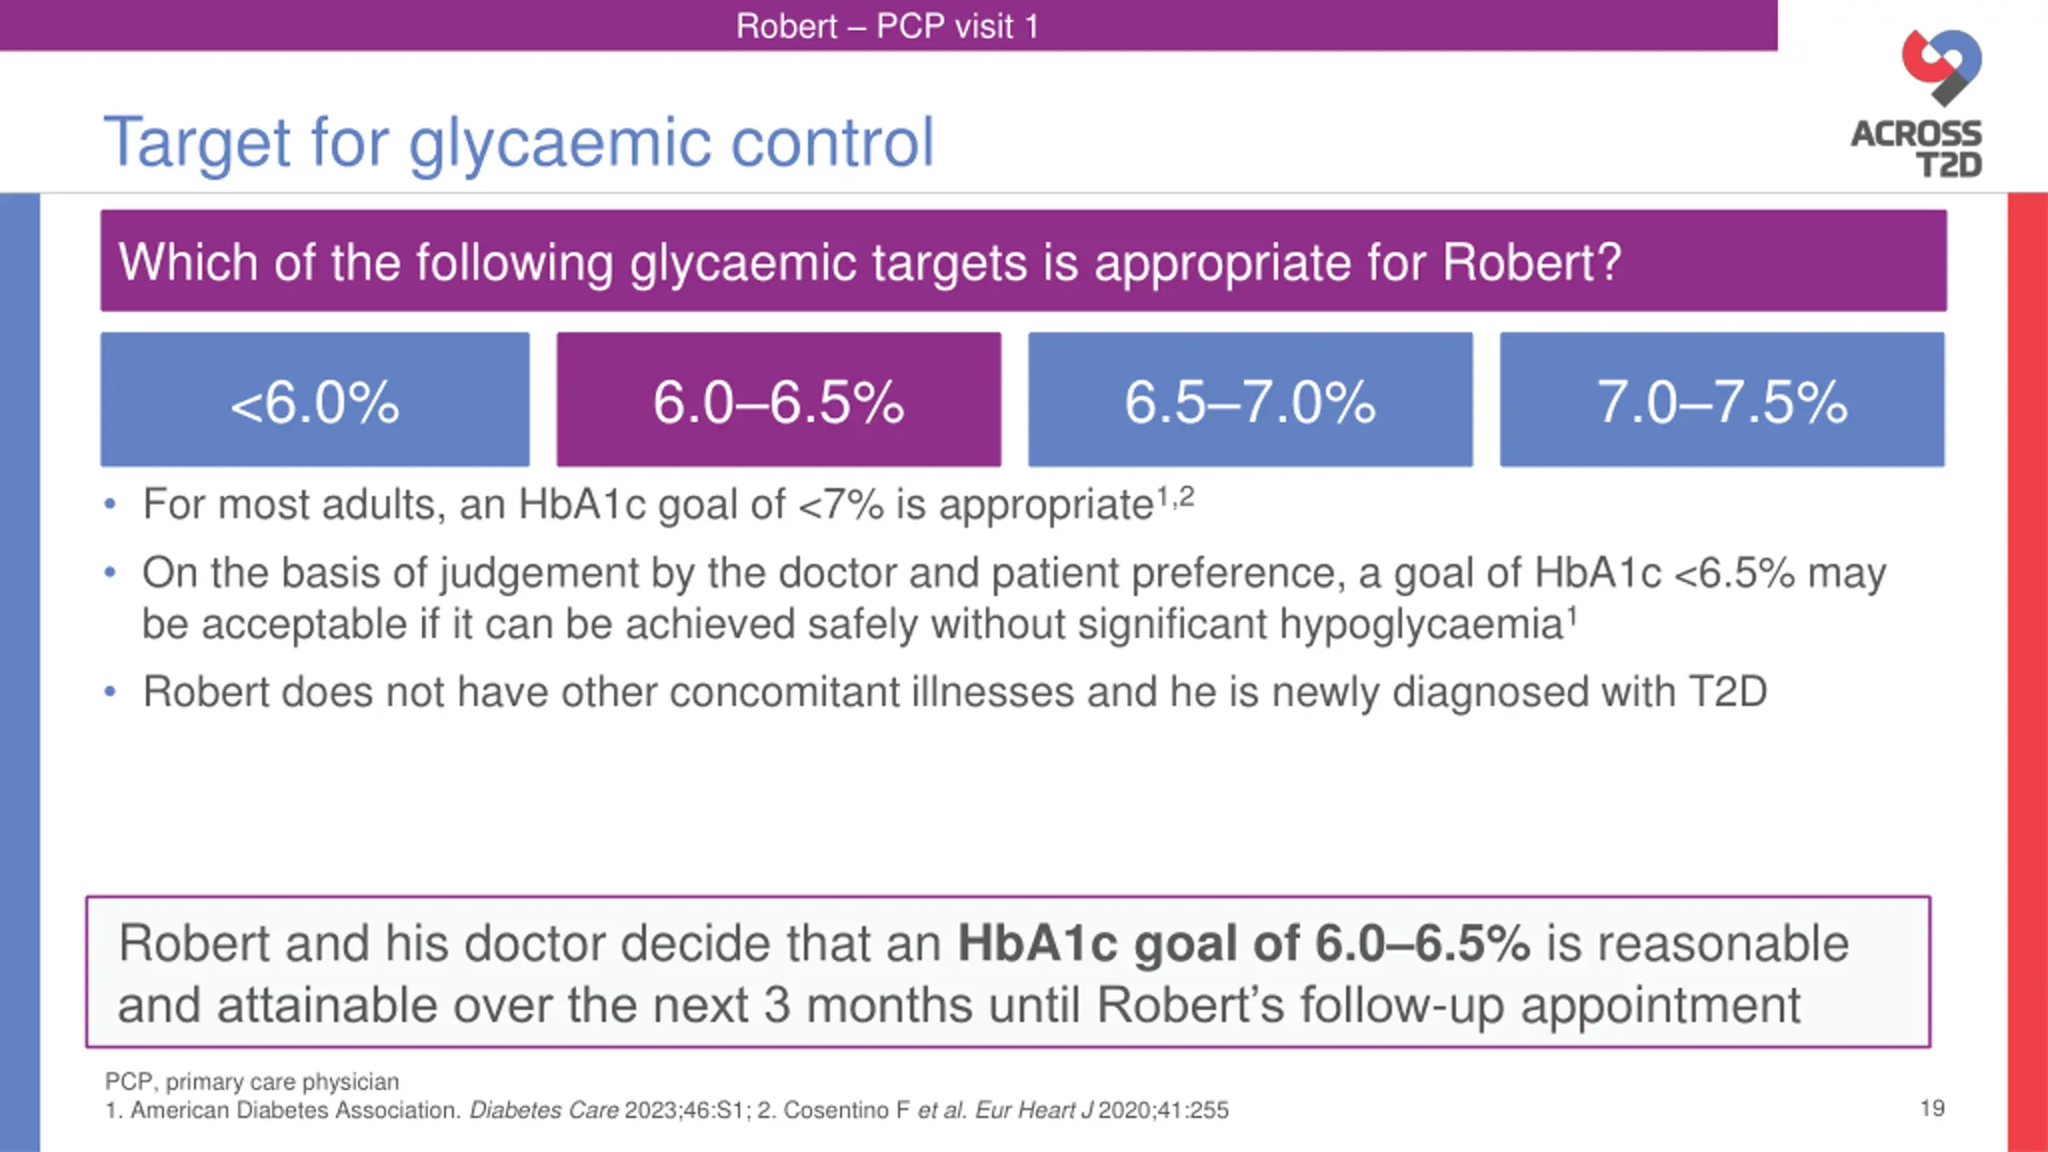Click the Target for glycaemic control title
2048x1152 pixels.
[518, 142]
